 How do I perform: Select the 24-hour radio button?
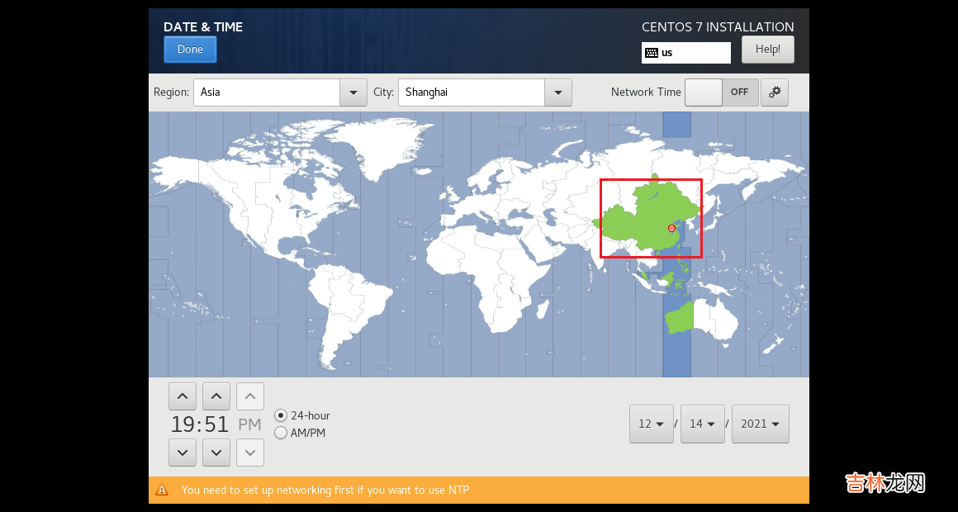[281, 415]
